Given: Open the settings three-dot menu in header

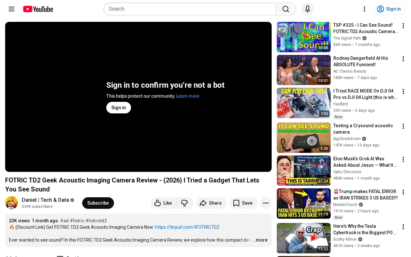Looking at the screenshot, I should point(364,9).
